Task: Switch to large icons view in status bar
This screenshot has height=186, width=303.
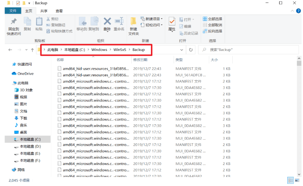Action: tap(297, 180)
